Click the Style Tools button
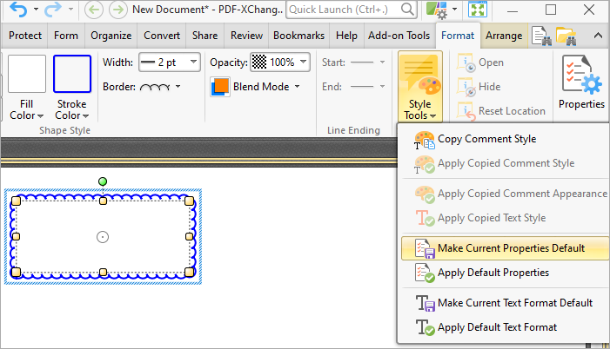Viewport: 610px width, 349px height. pos(420,87)
